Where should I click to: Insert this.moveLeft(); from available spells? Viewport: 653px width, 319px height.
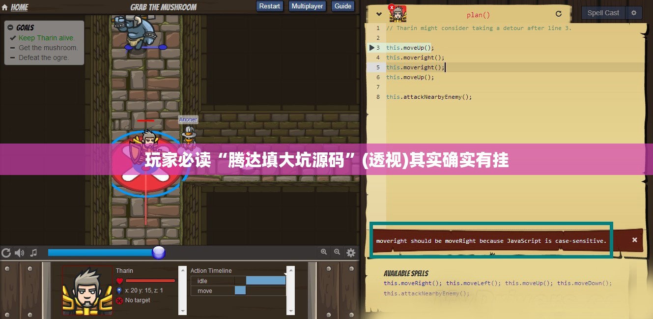[x=474, y=283]
